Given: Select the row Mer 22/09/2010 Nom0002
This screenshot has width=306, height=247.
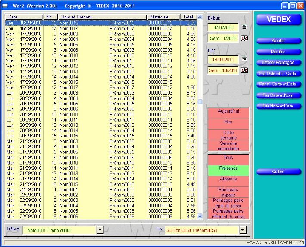Looking at the screenshot, I should click(x=101, y=195).
